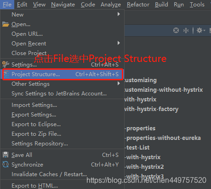Click the collapse all icon in project panel

click(x=186, y=30)
